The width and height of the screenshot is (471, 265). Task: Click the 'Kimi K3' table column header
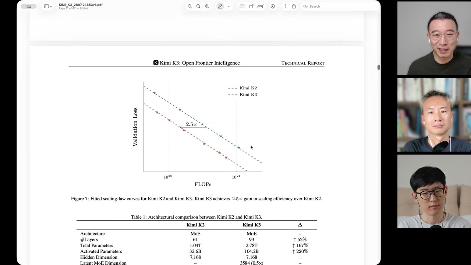pos(252,225)
